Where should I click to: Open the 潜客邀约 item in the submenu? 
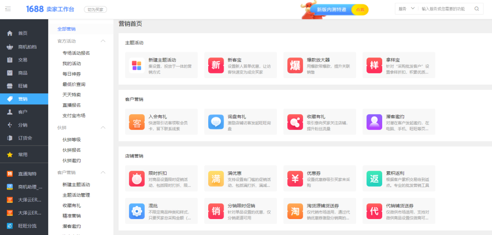pyautogui.click(x=72, y=226)
